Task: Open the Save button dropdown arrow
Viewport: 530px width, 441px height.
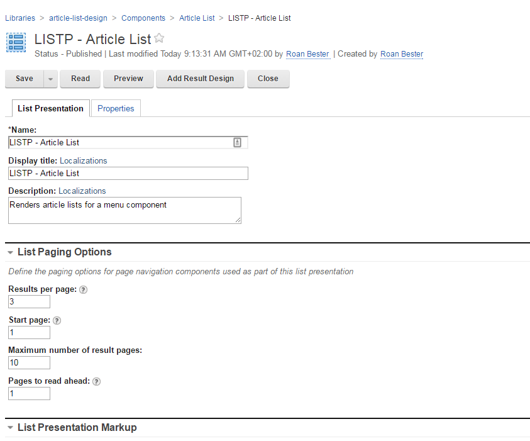Action: click(x=50, y=79)
